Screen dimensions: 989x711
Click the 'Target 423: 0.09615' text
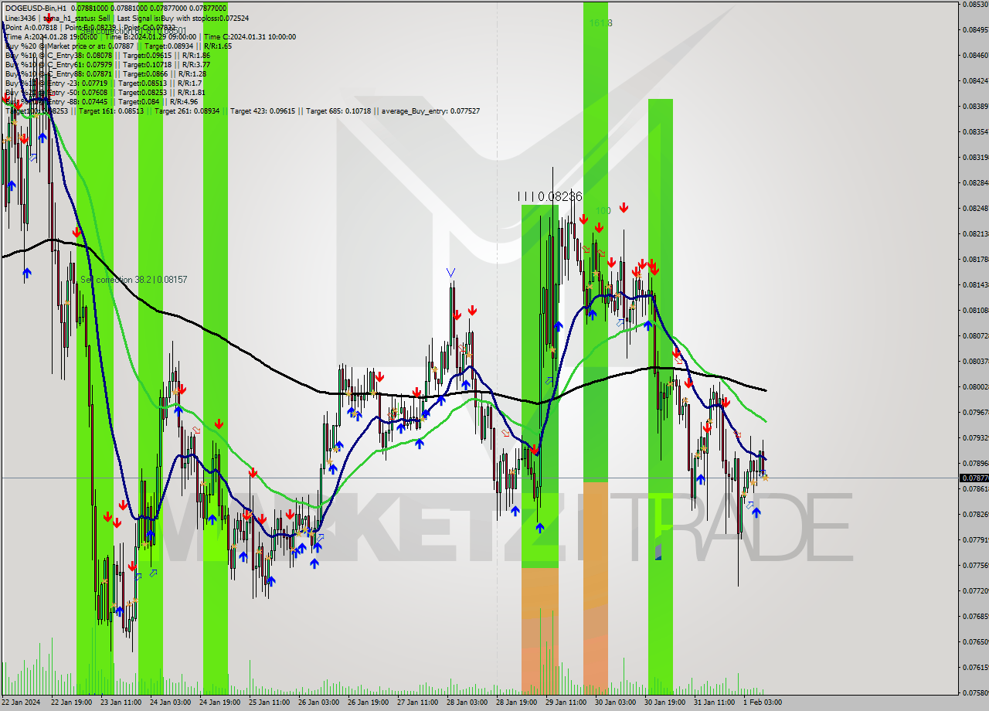click(x=263, y=111)
